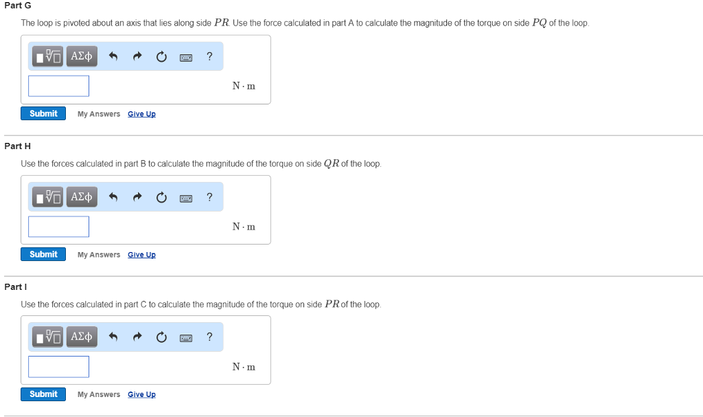The height and width of the screenshot is (417, 703).
Task: Reset the Part I answer with the reset icon
Action: (x=161, y=337)
